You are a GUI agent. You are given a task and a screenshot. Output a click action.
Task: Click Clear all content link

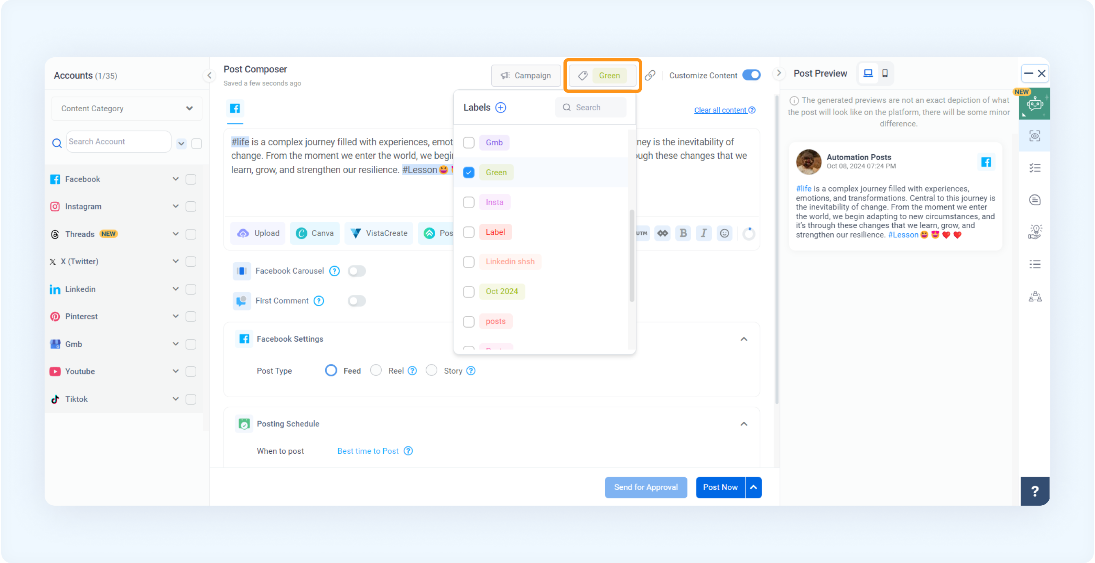(720, 110)
